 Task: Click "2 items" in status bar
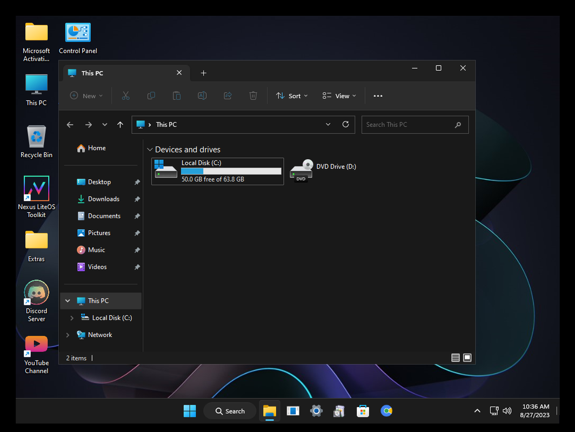point(76,358)
